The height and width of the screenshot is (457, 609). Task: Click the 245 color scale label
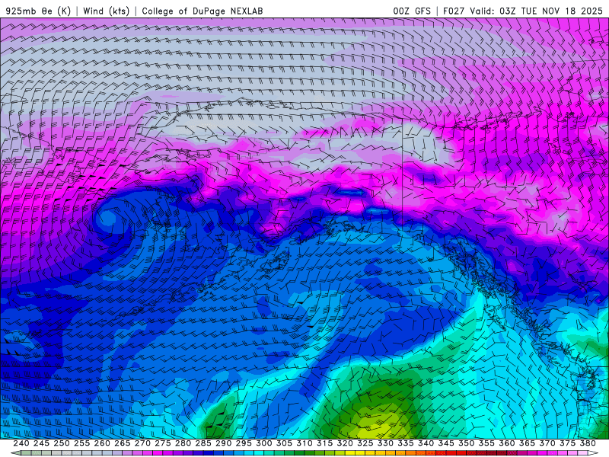click(41, 443)
